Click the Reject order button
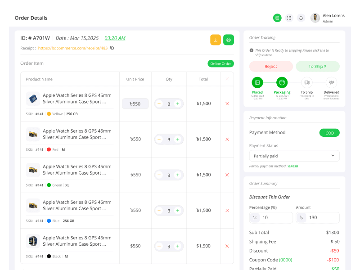This screenshot has height=270, width=360. click(x=271, y=66)
